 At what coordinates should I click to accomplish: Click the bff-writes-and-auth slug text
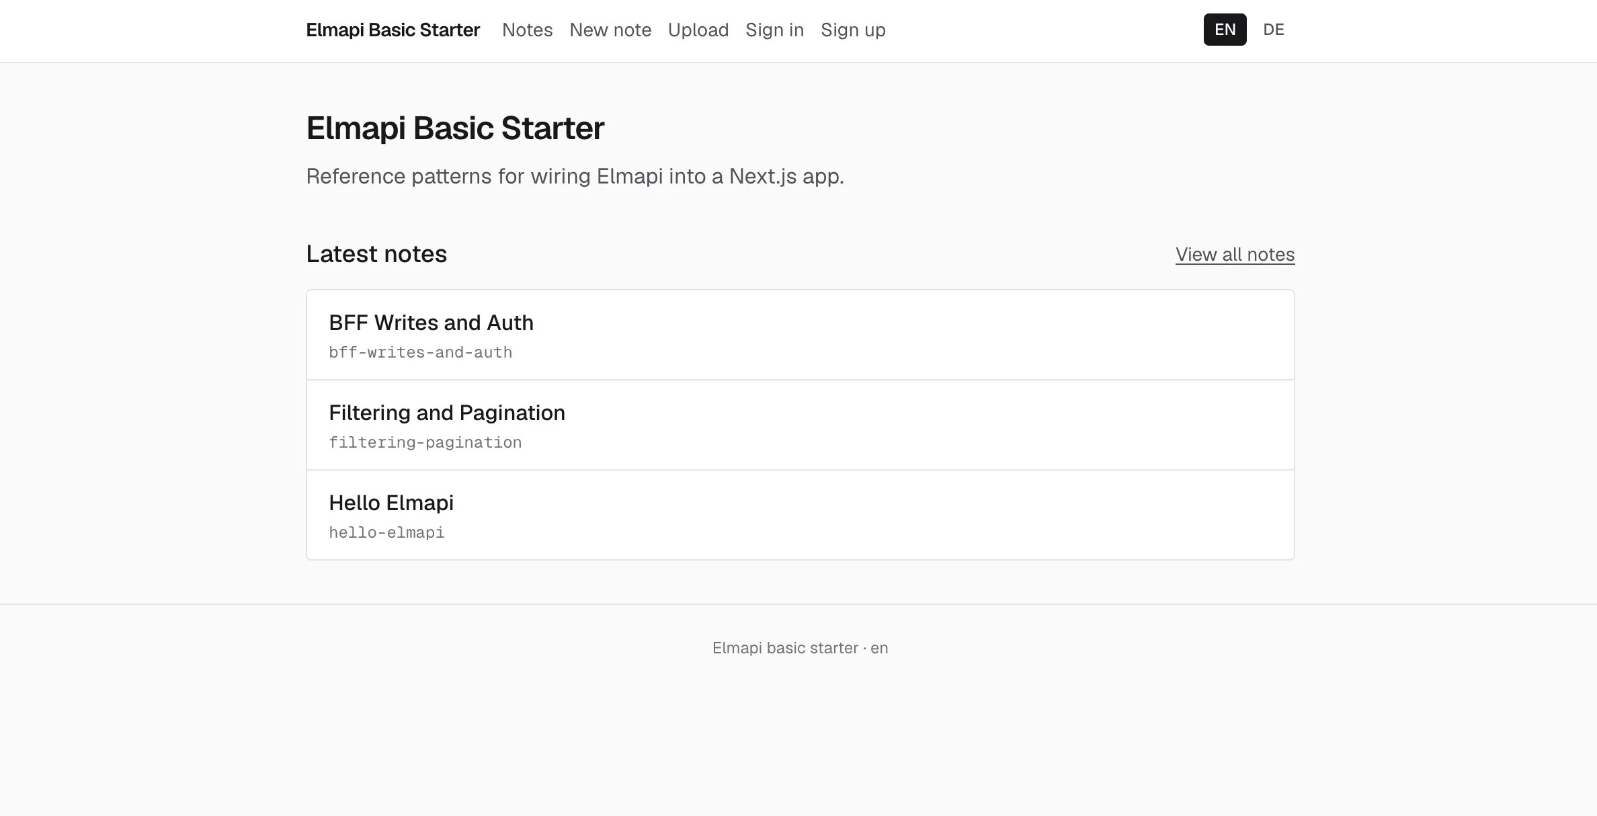click(420, 353)
